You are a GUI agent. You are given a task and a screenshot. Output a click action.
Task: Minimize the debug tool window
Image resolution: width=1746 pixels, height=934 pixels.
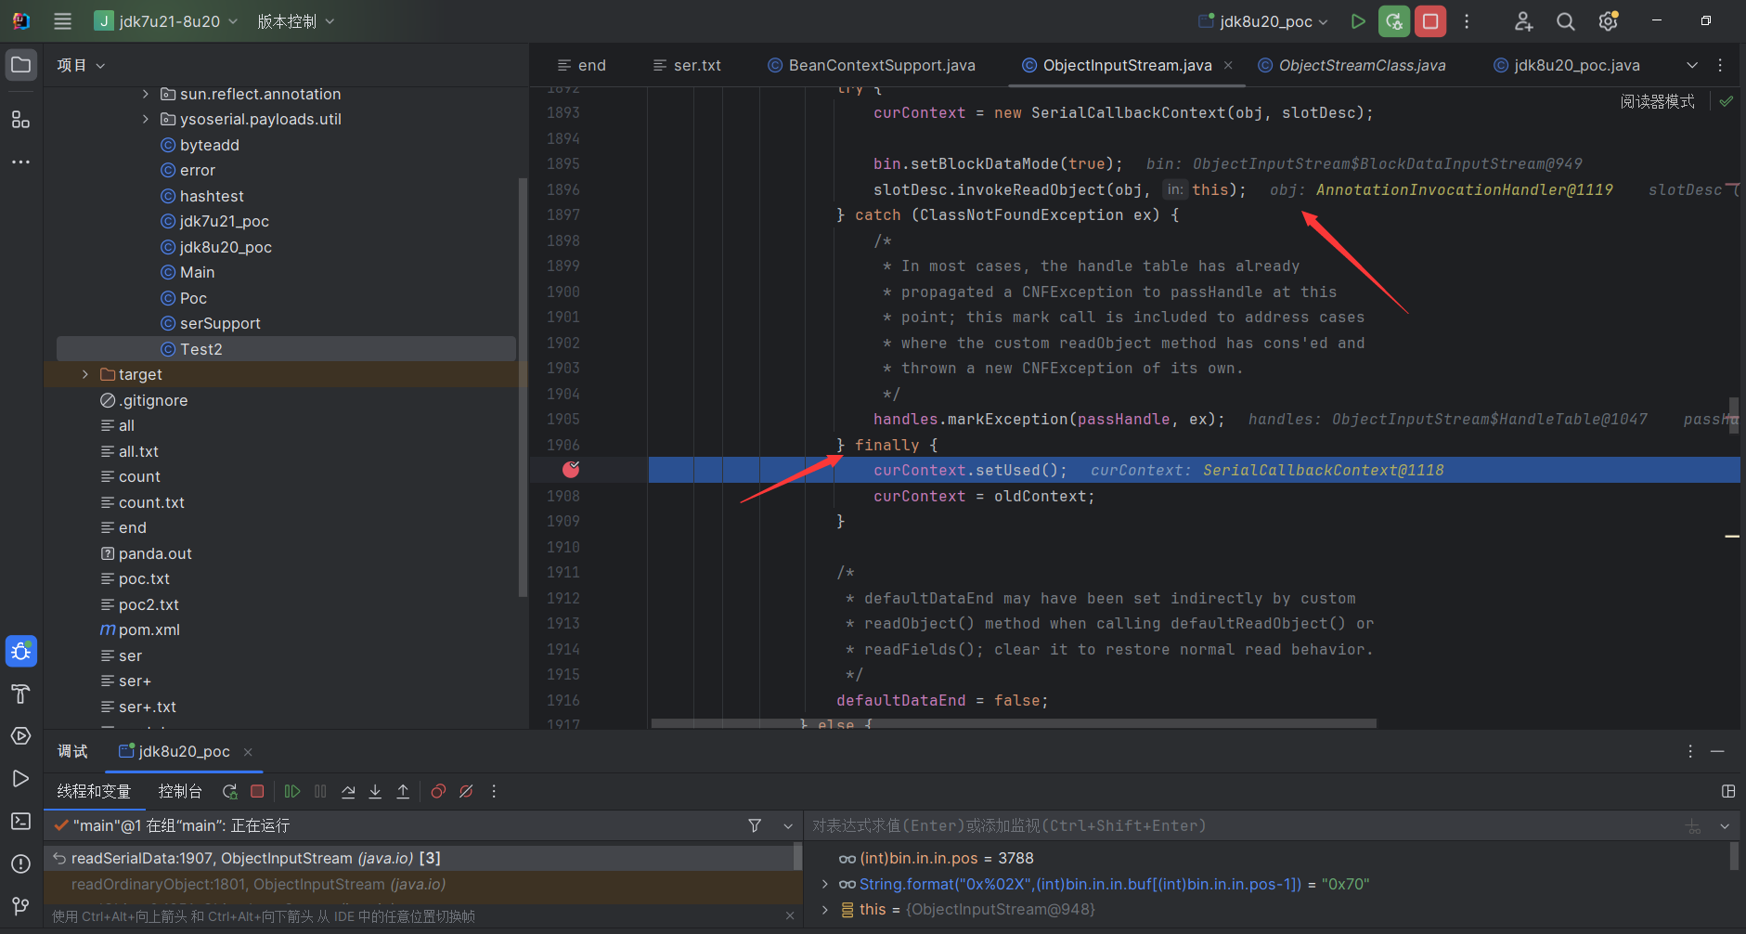tap(1717, 751)
